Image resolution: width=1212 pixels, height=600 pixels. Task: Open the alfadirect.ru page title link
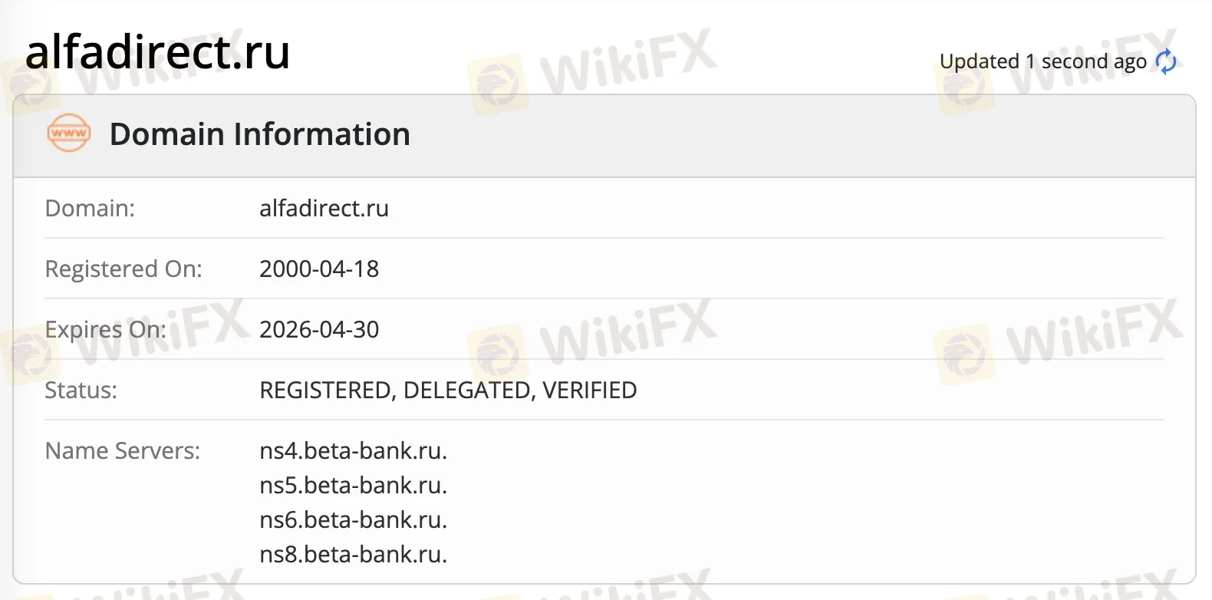coord(158,52)
